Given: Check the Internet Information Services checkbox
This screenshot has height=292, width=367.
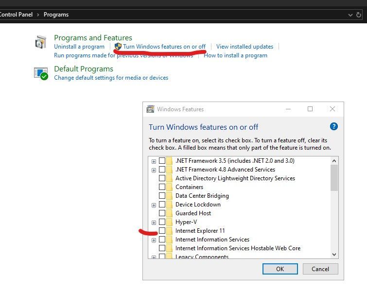Looking at the screenshot, I should 162,239.
